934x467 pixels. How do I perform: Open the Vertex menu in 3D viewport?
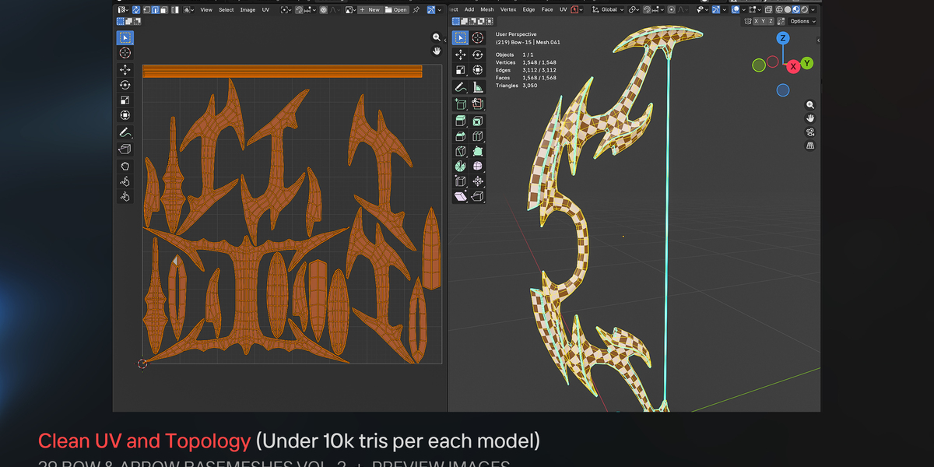pos(508,9)
